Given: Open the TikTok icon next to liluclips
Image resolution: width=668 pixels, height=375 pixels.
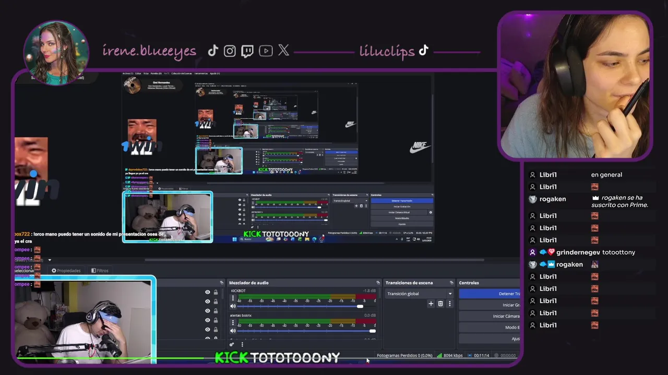Looking at the screenshot, I should point(423,50).
